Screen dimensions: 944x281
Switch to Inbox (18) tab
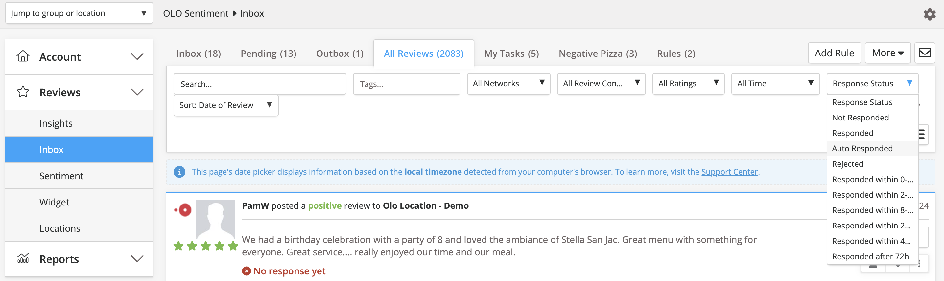pos(198,54)
